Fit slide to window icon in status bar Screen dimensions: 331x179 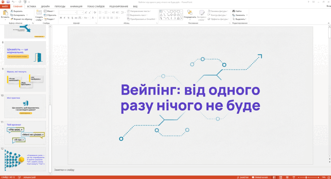coord(329,177)
